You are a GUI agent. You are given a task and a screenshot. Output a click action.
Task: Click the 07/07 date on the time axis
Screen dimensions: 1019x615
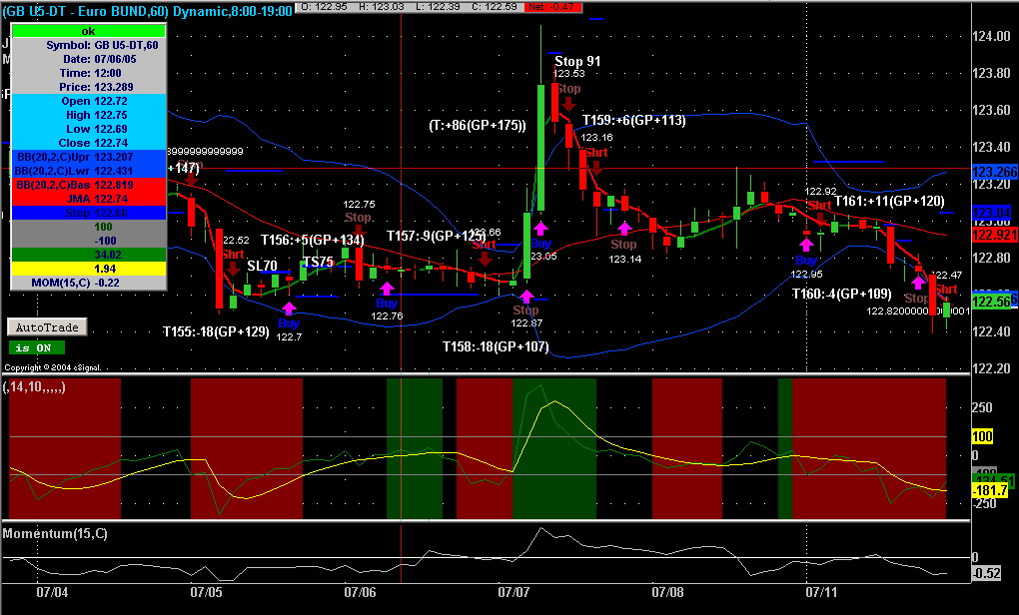pos(514,592)
